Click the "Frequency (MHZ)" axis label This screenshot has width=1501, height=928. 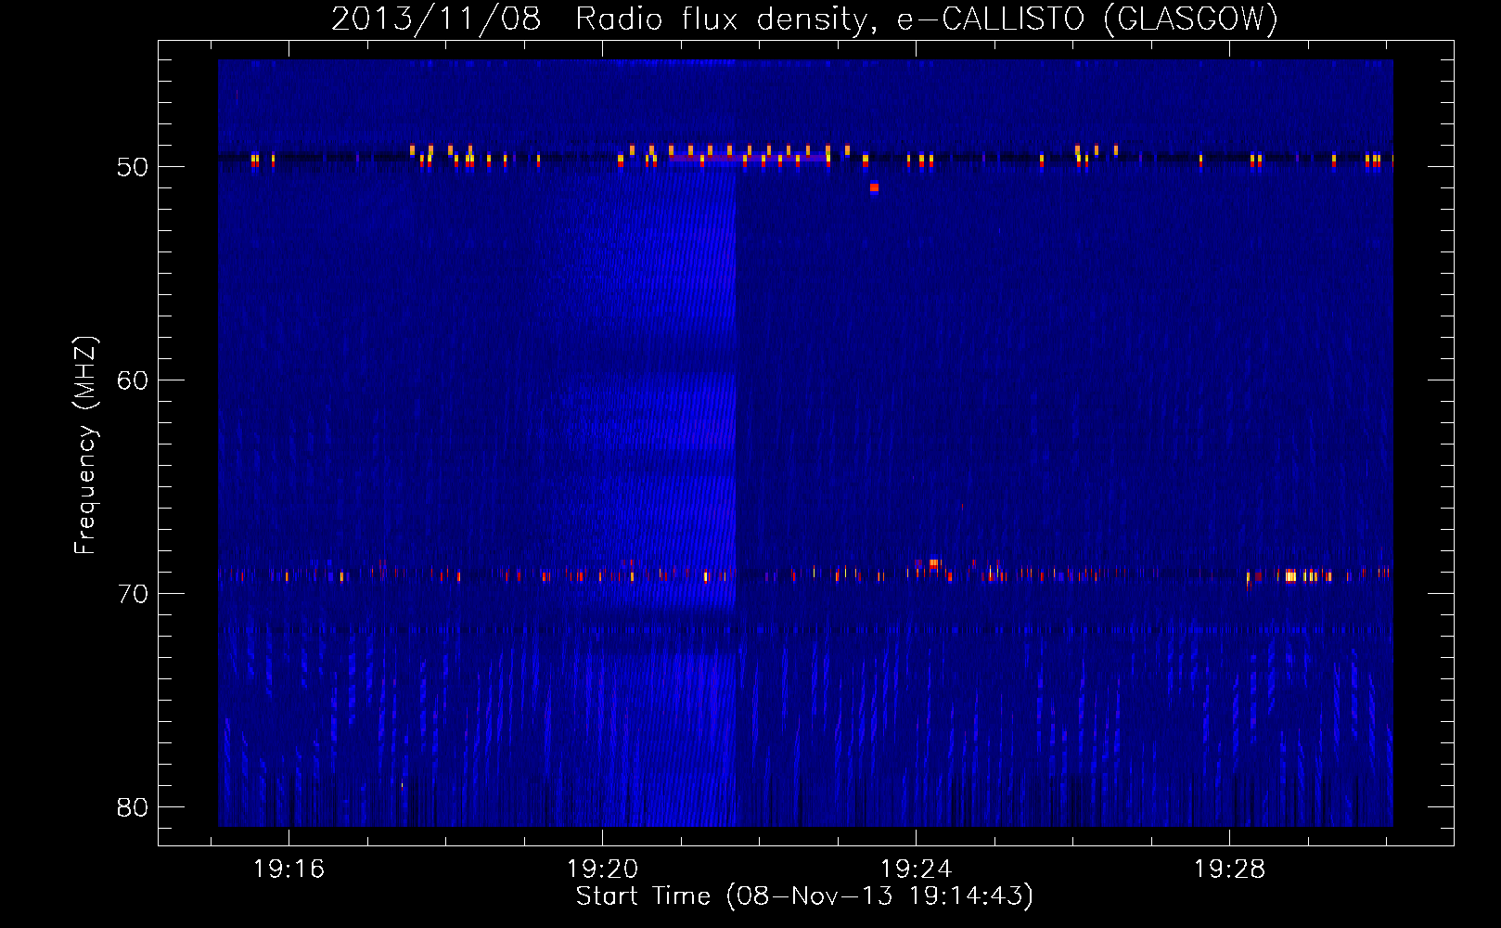coord(84,445)
